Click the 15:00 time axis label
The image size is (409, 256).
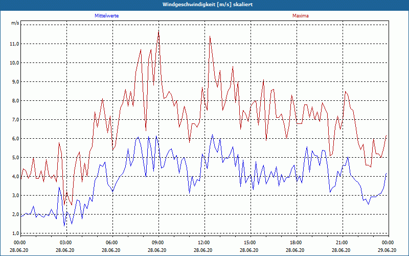pos(251,243)
